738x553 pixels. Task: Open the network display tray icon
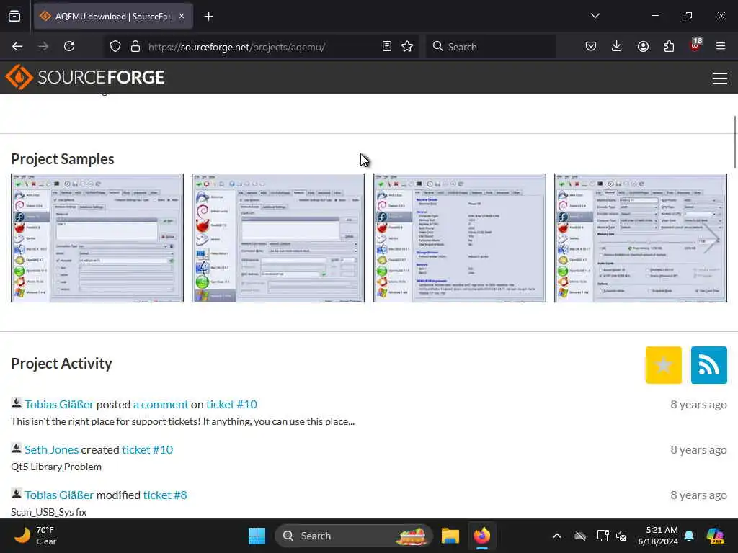[x=603, y=536]
